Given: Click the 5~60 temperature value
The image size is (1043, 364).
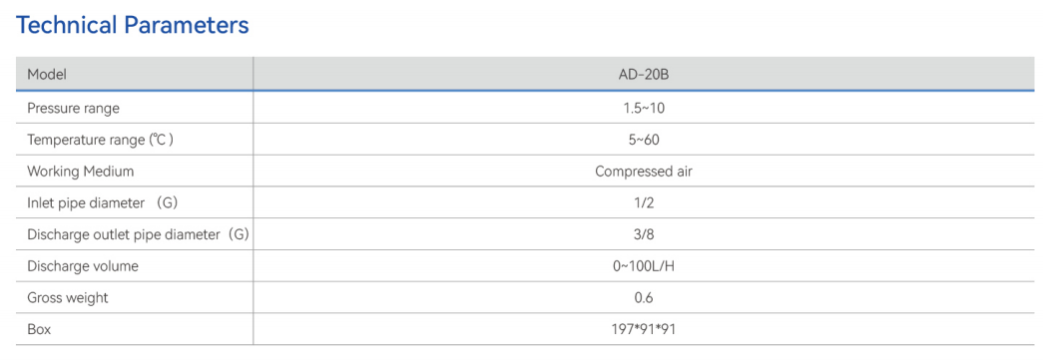Looking at the screenshot, I should coord(643,140).
